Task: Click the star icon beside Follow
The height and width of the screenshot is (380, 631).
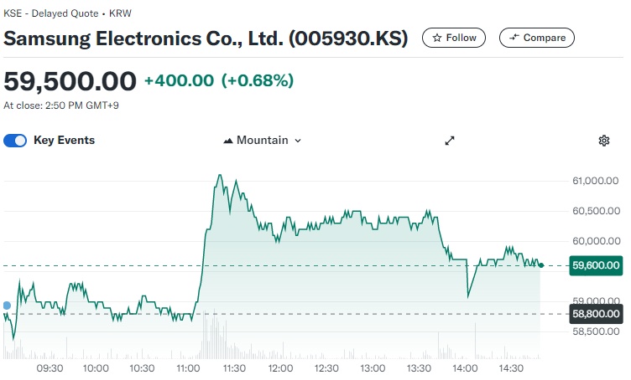Action: [436, 38]
